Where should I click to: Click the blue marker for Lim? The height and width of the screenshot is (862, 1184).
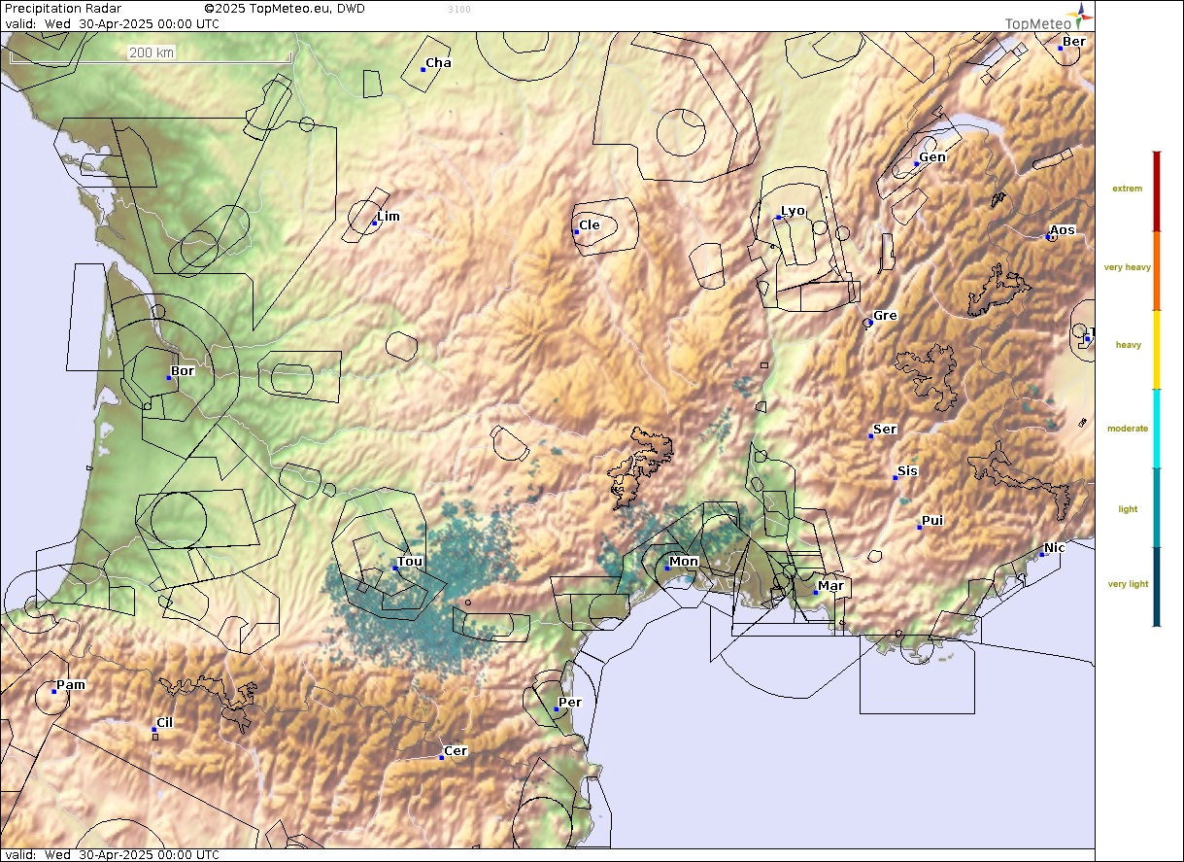pos(374,223)
